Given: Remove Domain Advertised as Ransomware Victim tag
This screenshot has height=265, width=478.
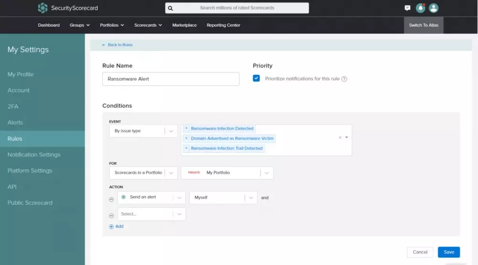Looking at the screenshot, I should (x=186, y=138).
